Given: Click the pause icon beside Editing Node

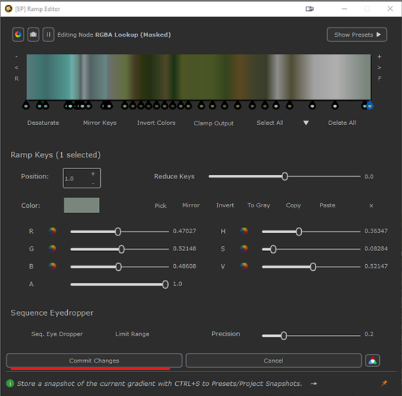Looking at the screenshot, I should click(x=48, y=35).
